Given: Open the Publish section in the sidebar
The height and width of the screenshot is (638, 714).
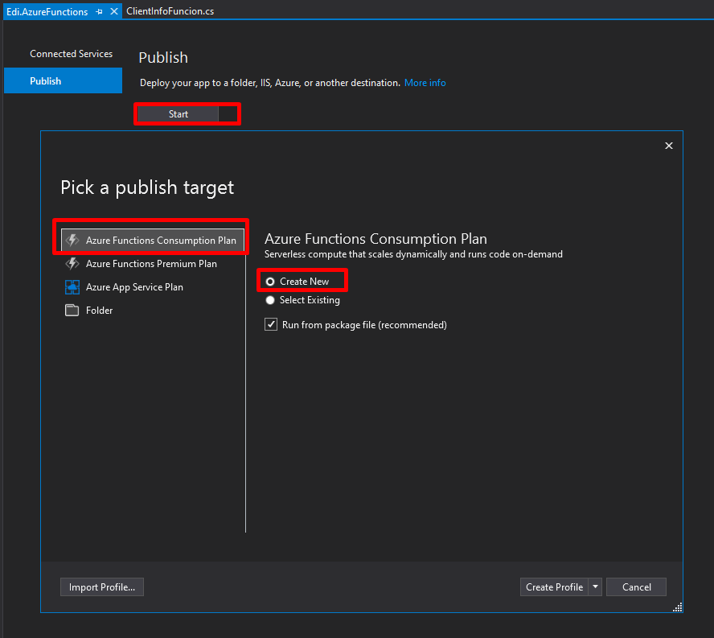Looking at the screenshot, I should tap(64, 80).
